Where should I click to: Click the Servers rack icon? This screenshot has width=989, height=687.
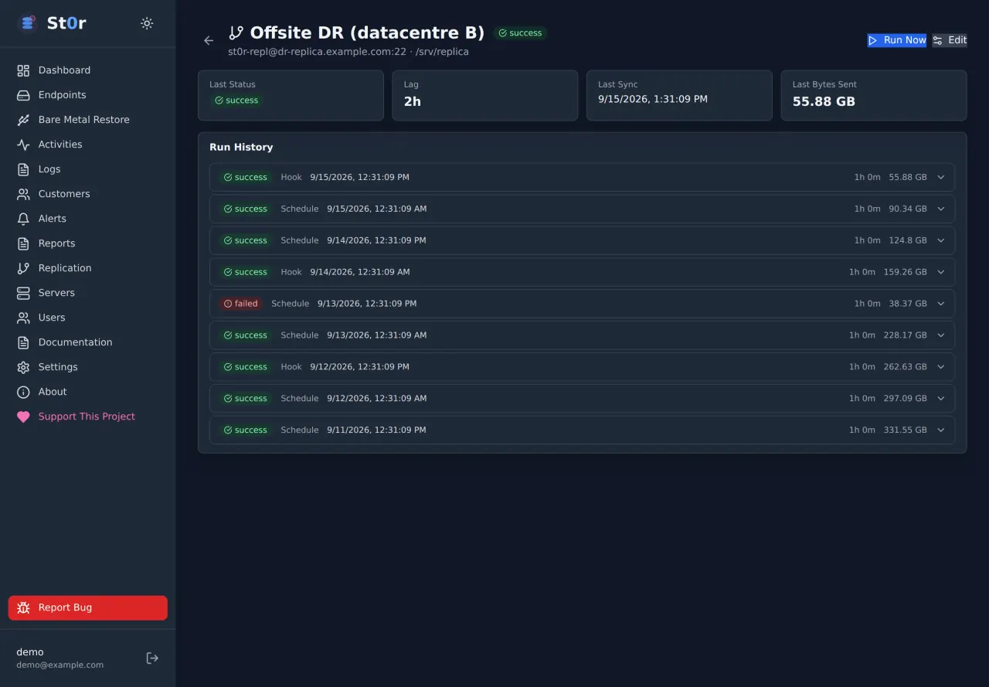pyautogui.click(x=23, y=293)
